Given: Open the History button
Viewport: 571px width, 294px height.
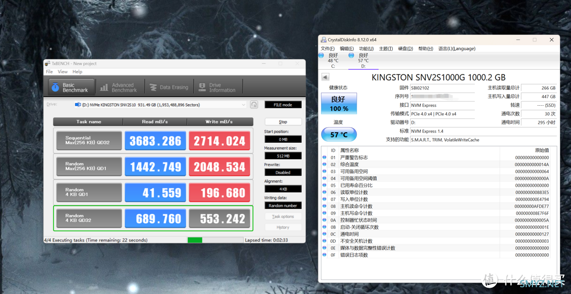Looking at the screenshot, I should 283,227.
